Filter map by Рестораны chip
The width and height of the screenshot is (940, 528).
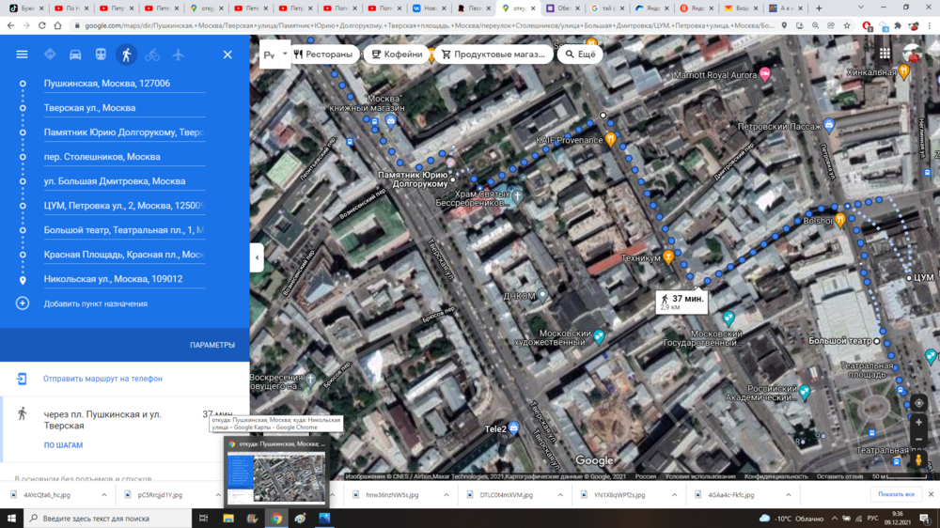pyautogui.click(x=323, y=54)
